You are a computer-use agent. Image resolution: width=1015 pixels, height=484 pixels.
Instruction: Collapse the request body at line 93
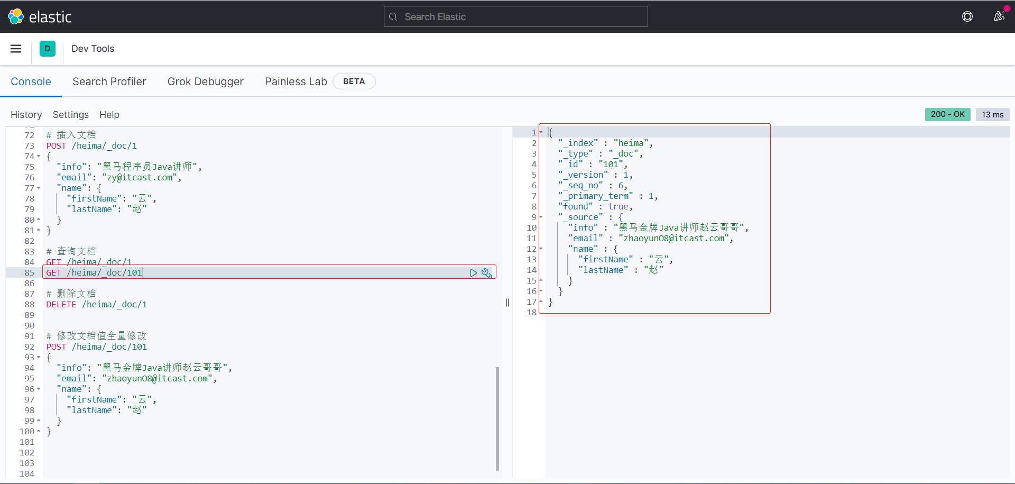[39, 358]
